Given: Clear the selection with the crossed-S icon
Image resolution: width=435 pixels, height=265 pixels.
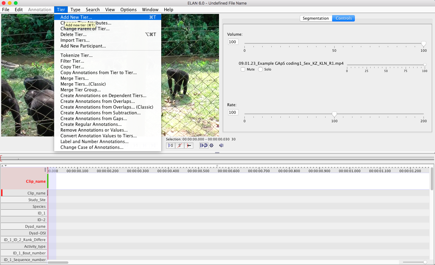Looking at the screenshot, I should (180, 146).
